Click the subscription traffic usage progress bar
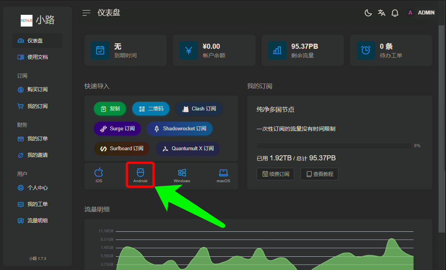The height and width of the screenshot is (270, 446). tap(334, 146)
